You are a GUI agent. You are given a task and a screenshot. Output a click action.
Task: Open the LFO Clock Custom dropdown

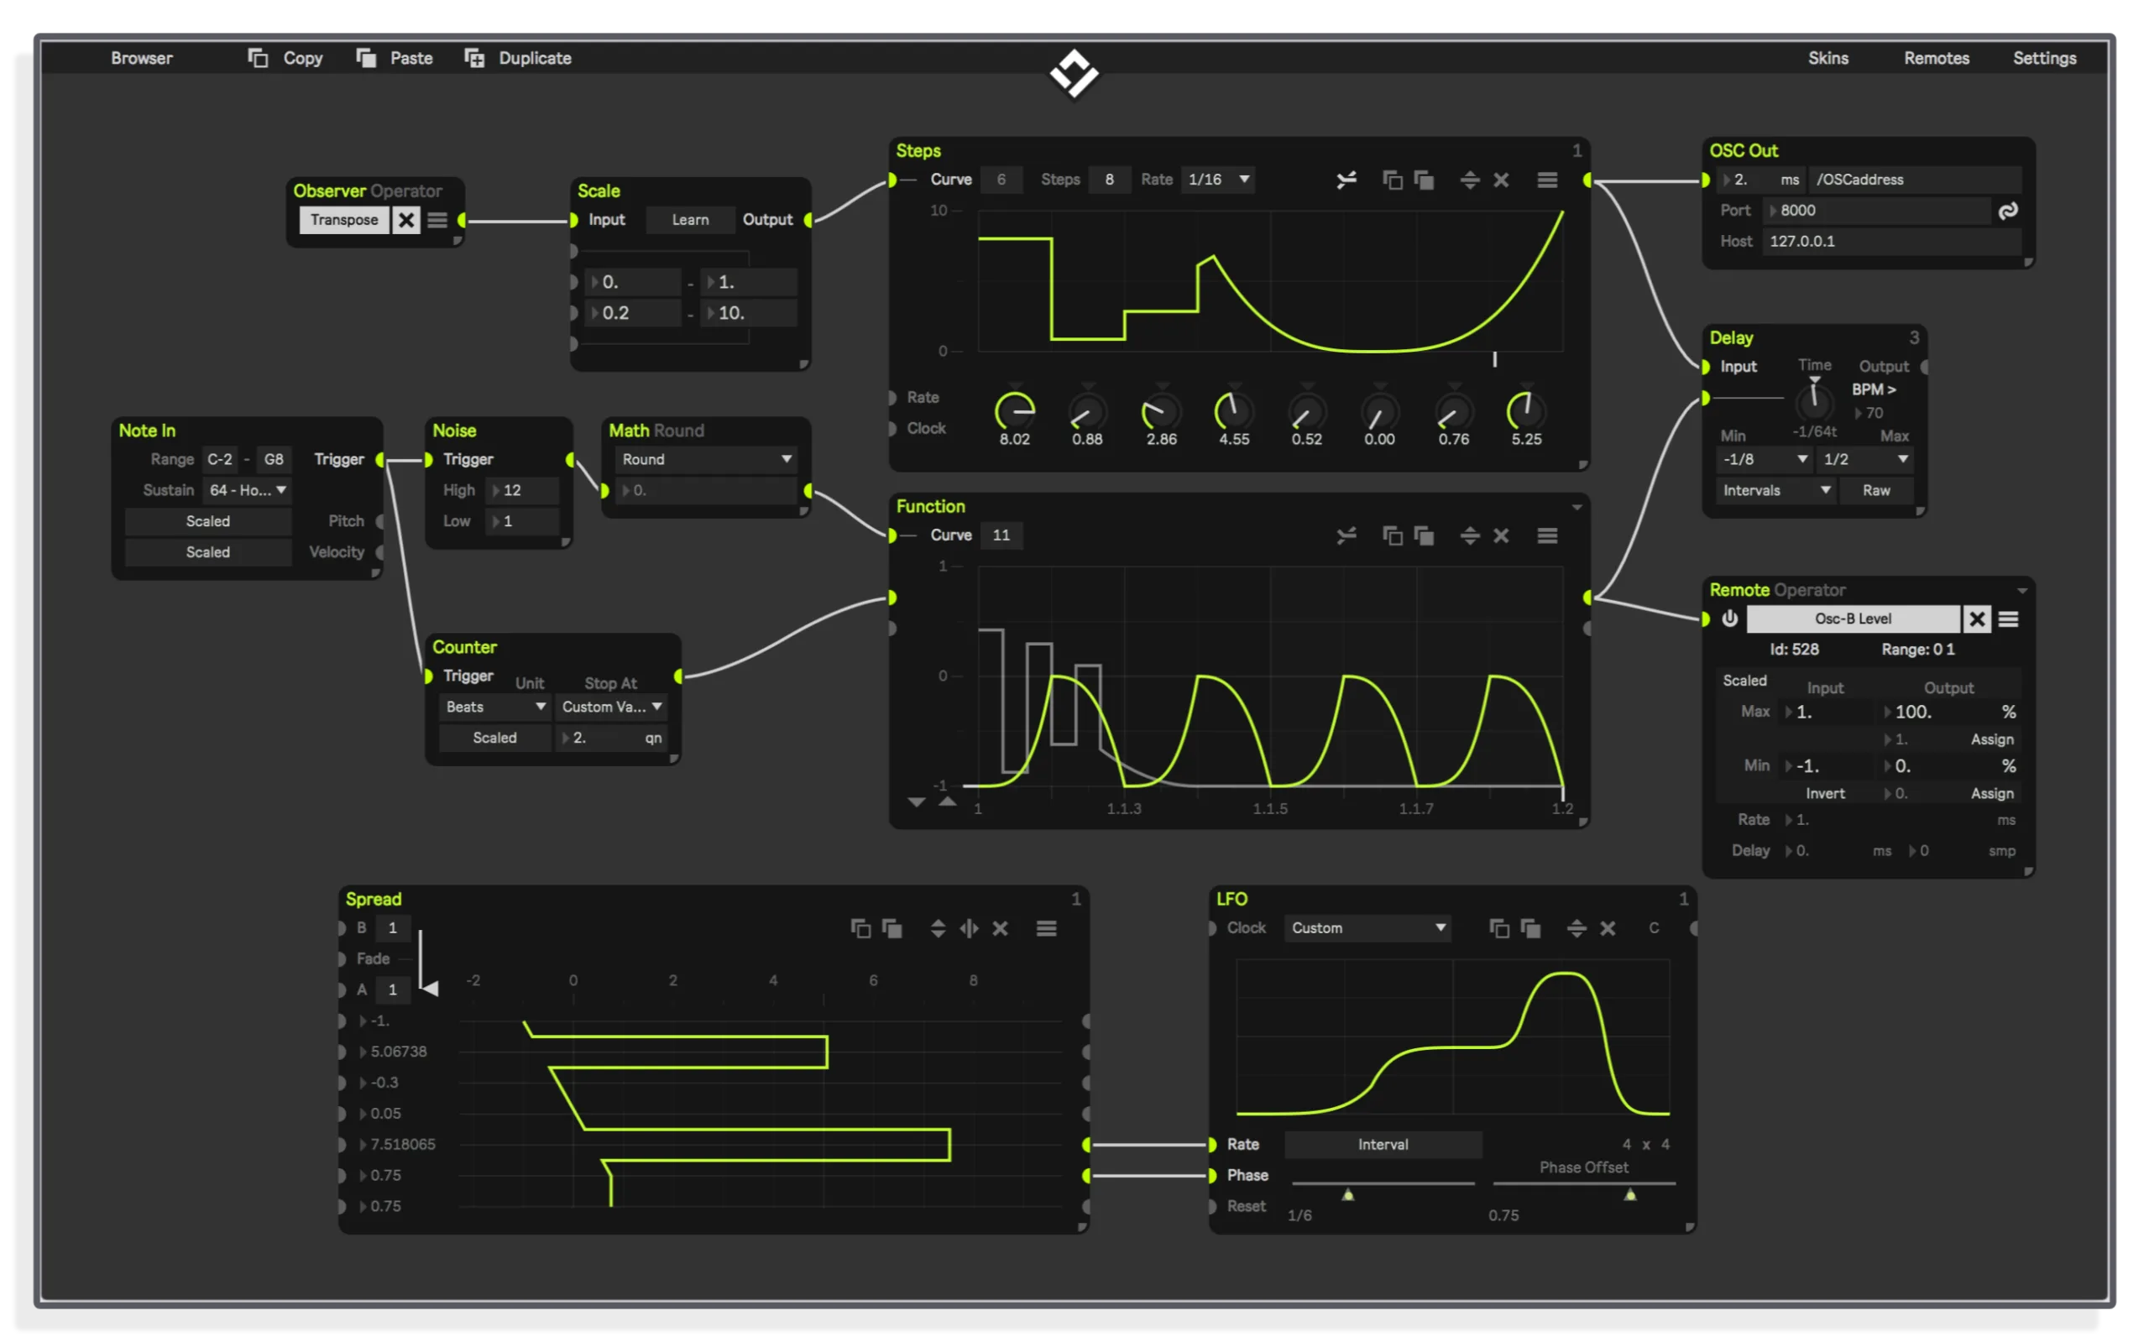click(x=1367, y=927)
